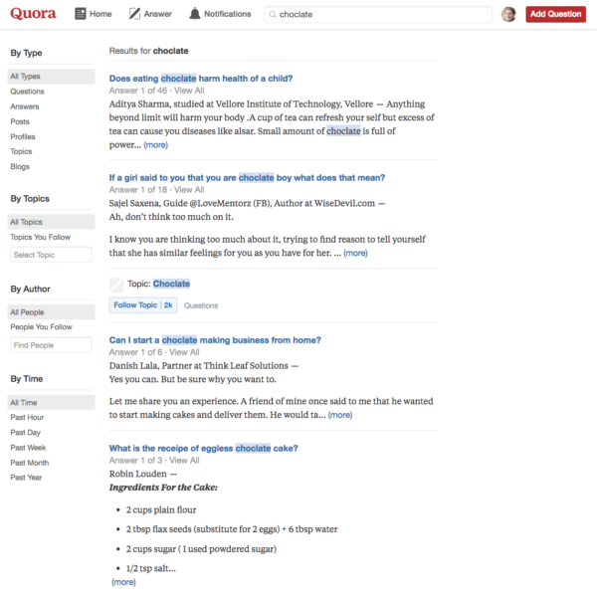Click the 'Results for choclate' heading
Screen dimensions: 597x596
(x=148, y=51)
